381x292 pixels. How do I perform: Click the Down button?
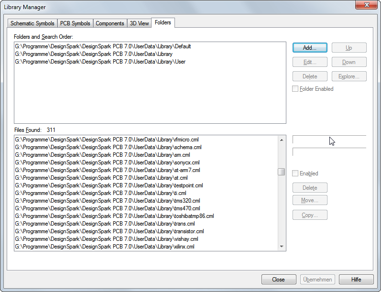pos(349,62)
